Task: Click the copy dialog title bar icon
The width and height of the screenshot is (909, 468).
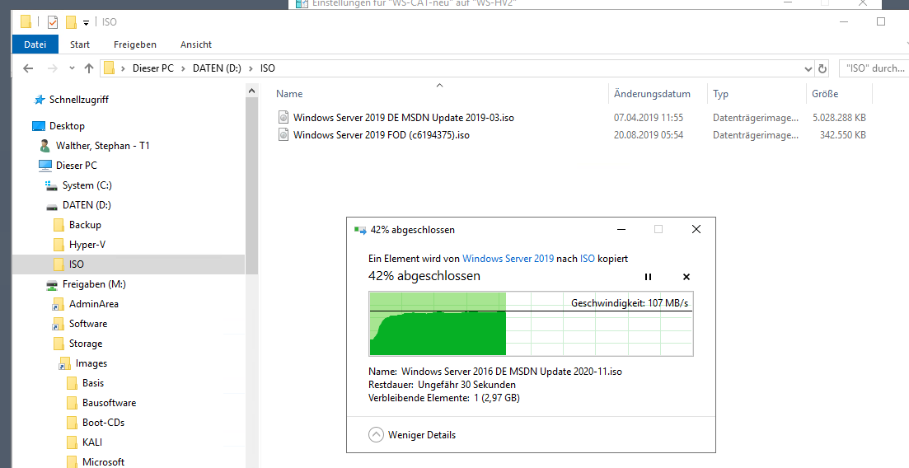Action: (x=360, y=230)
